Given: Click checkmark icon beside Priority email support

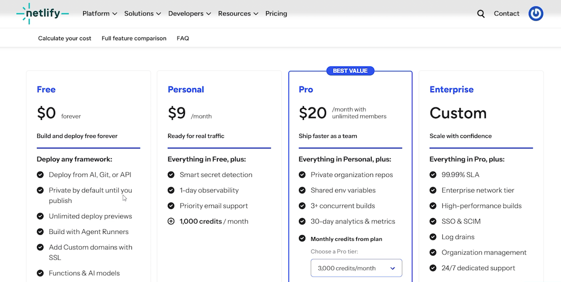Looking at the screenshot, I should (171, 206).
